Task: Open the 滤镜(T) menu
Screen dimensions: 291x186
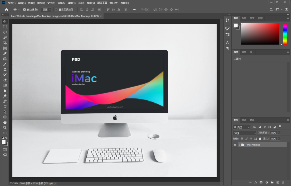Action: pos(72,3)
